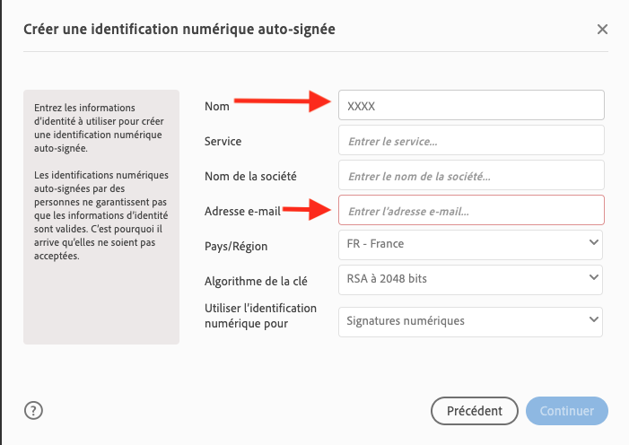Viewport: 629px width, 445px height.
Task: Click the Service label text
Action: coord(223,141)
